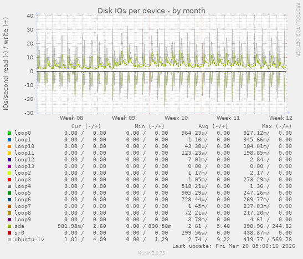Image resolution: width=303 pixels, height=259 pixels.
Task: Click the light gray ubuntu-lv legend swatch
Action: tap(9, 240)
